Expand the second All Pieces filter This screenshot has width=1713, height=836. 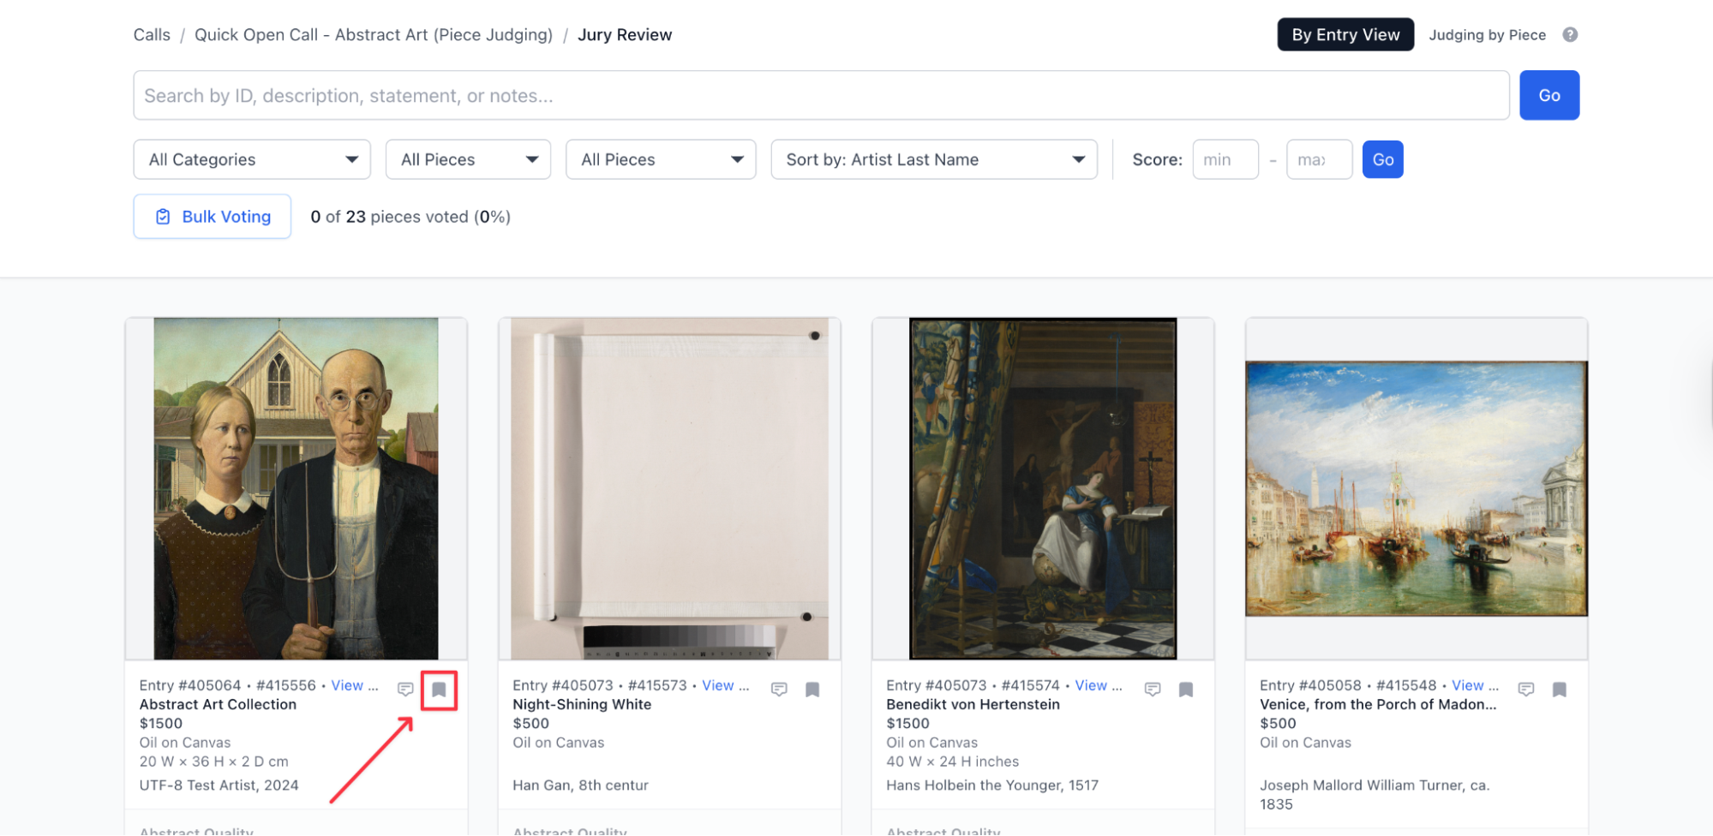[661, 159]
